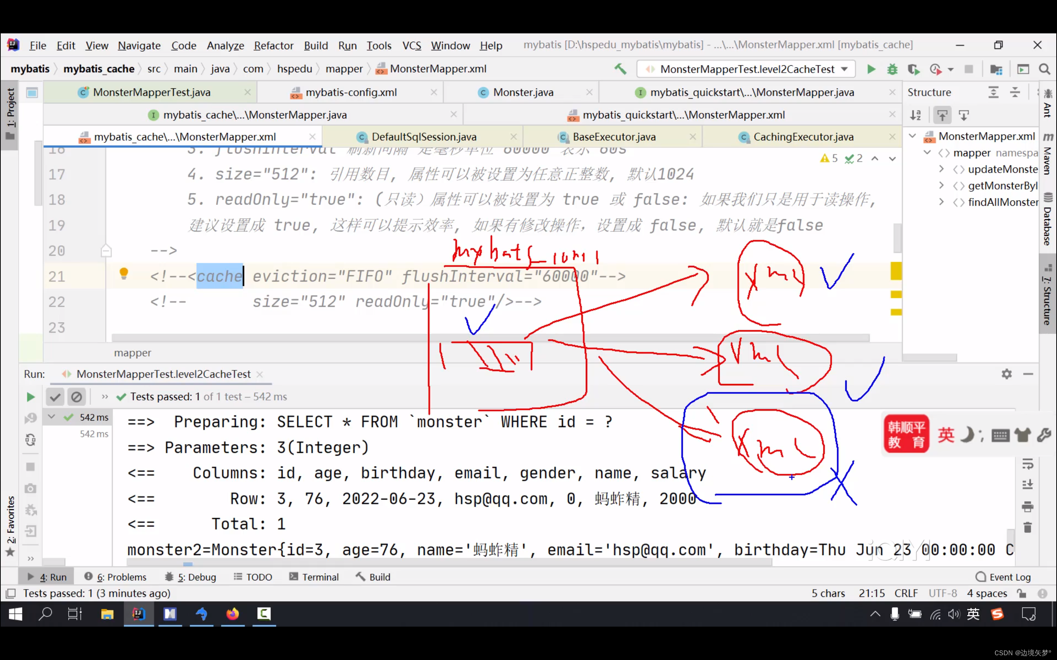Clear all console output trash icon
Screen dimensions: 1057x660
(1027, 527)
